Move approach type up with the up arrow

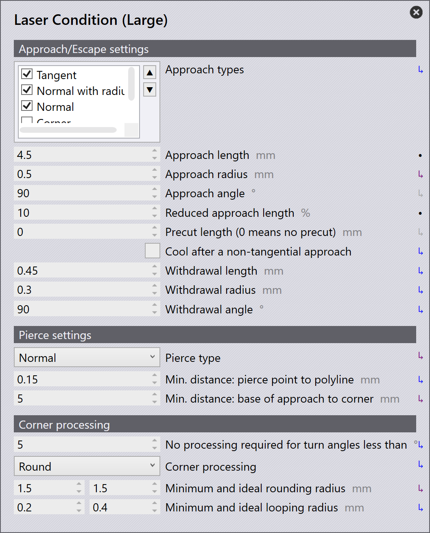150,73
